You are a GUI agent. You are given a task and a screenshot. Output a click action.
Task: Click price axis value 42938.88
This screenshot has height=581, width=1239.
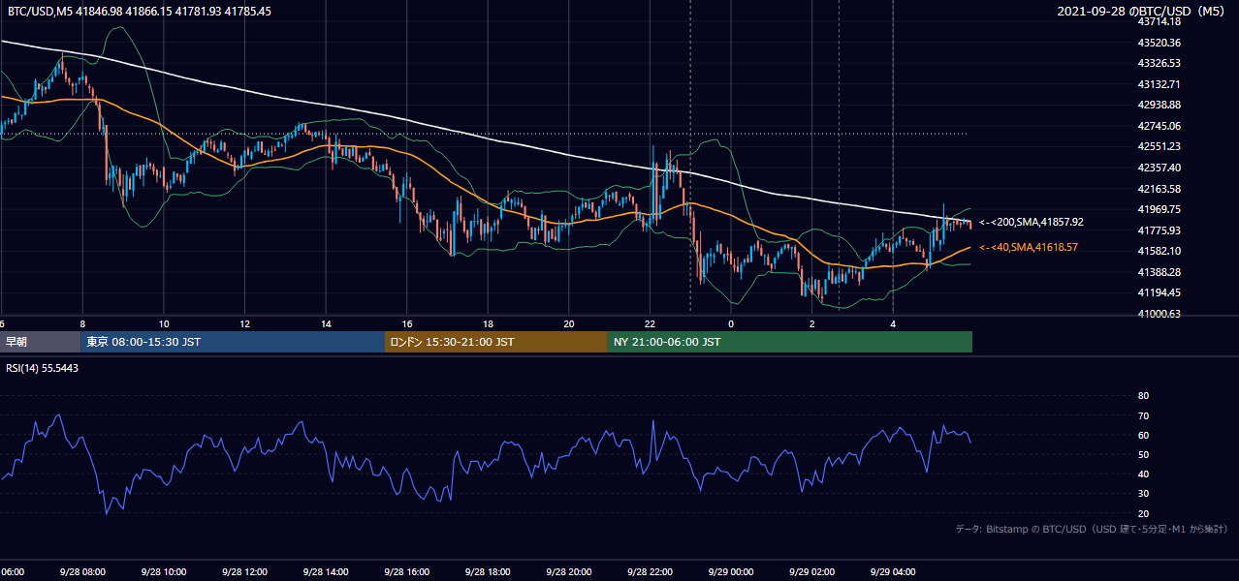point(1159,105)
